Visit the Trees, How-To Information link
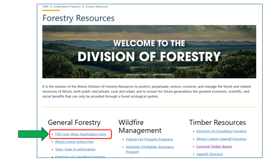Screen dimensions: 273x164 point(75,149)
